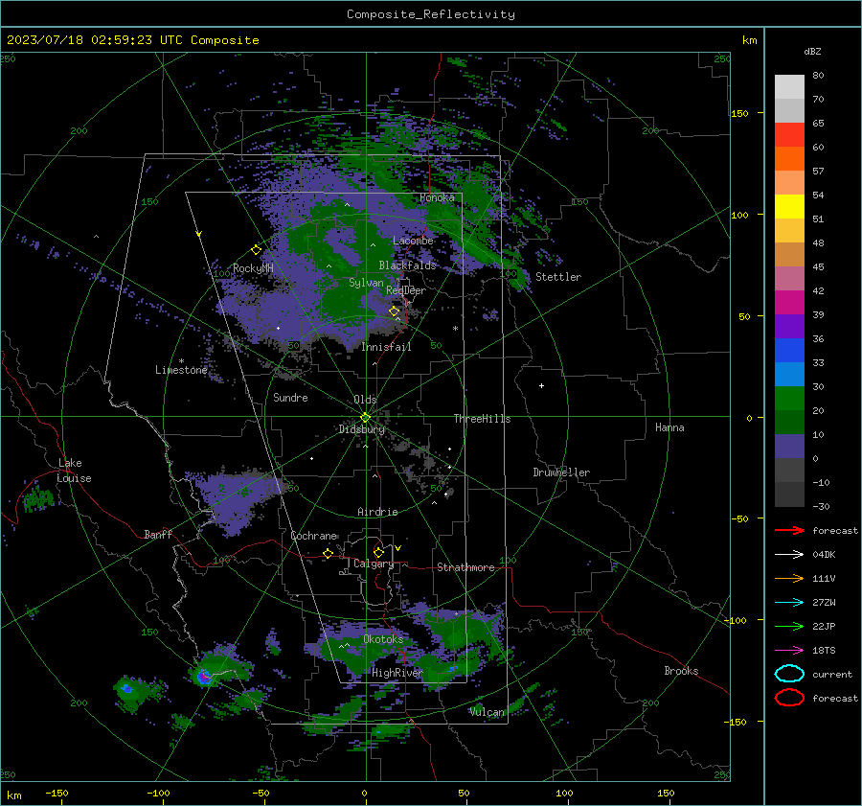Click the Composite_Reflectivity title
The height and width of the screenshot is (806, 862).
[430, 14]
